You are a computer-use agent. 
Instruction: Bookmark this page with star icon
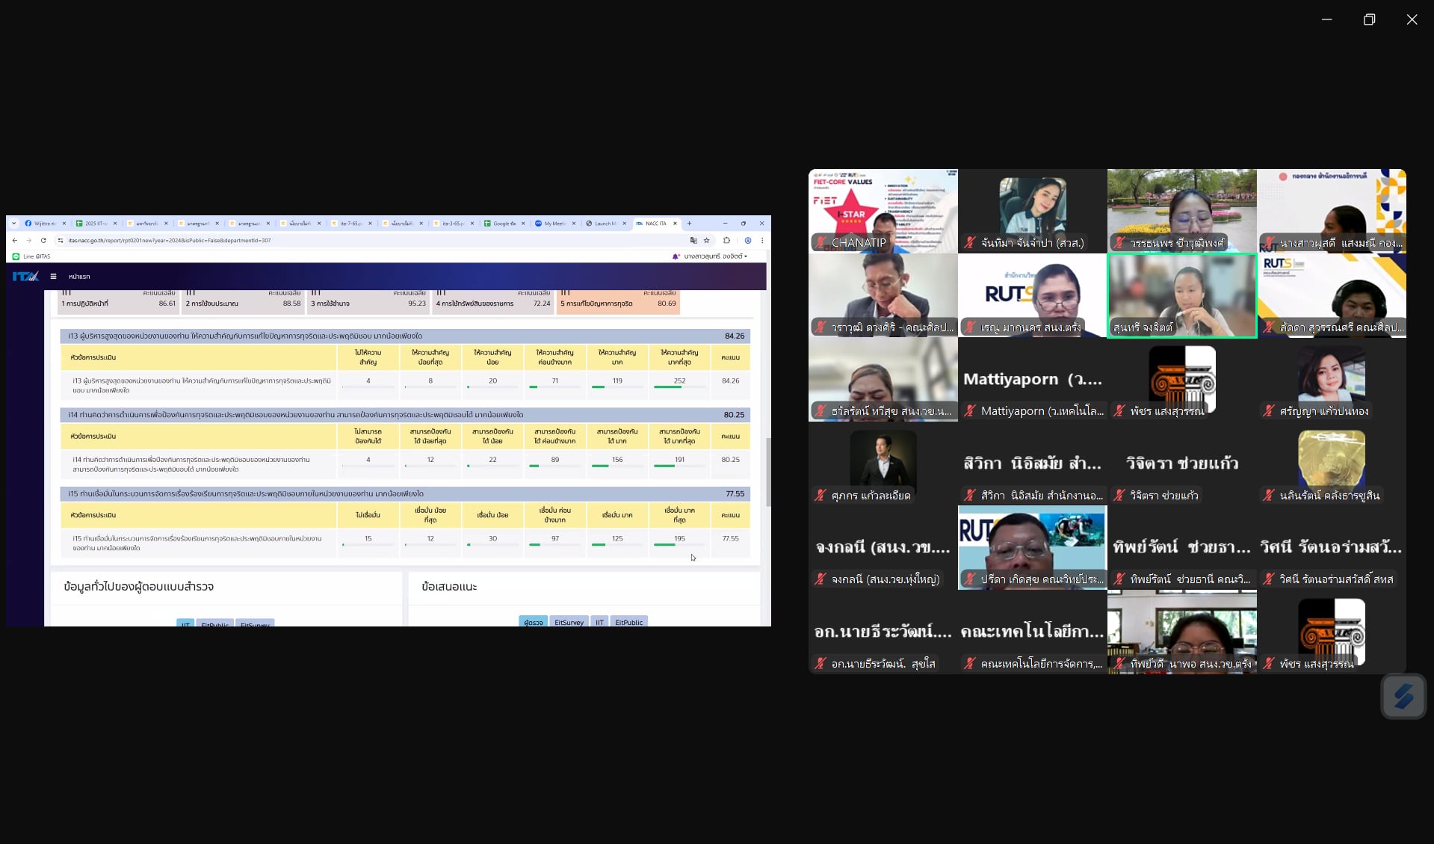click(x=707, y=241)
